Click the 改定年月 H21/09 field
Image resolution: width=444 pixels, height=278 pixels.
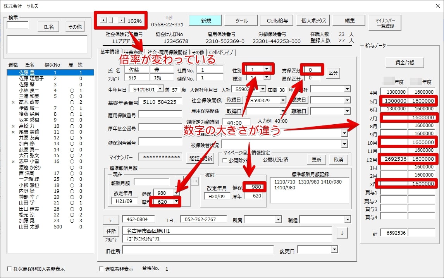[124, 201]
